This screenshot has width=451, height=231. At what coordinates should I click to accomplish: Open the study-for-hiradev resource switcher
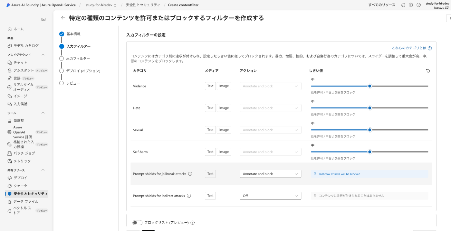(x=101, y=5)
